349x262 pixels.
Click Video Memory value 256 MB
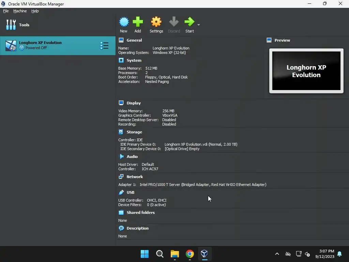[168, 111]
